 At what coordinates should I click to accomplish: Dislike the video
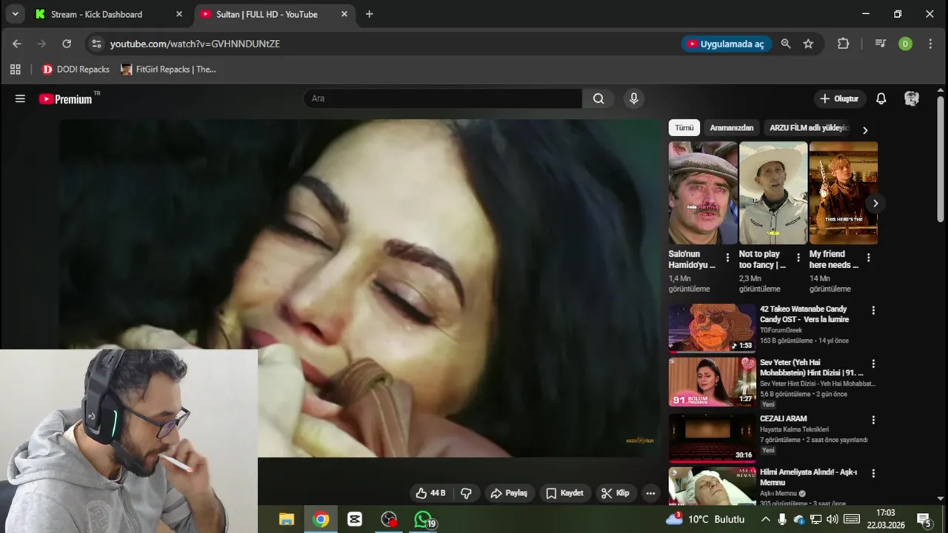[x=466, y=493]
